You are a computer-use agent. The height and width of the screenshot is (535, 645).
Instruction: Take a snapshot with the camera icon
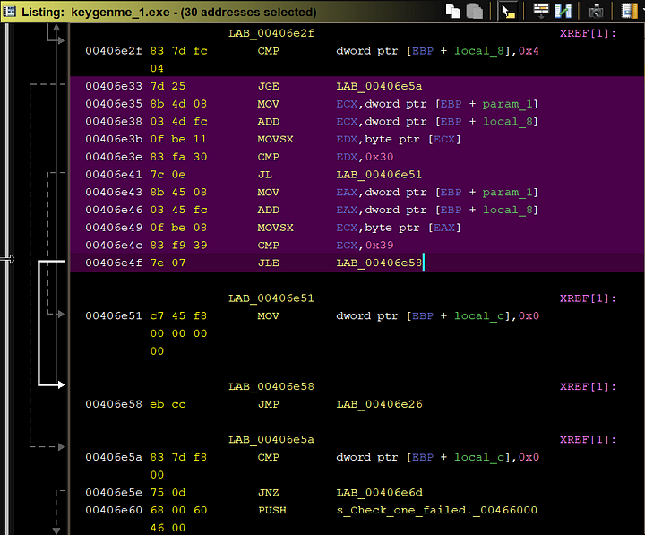pos(595,11)
